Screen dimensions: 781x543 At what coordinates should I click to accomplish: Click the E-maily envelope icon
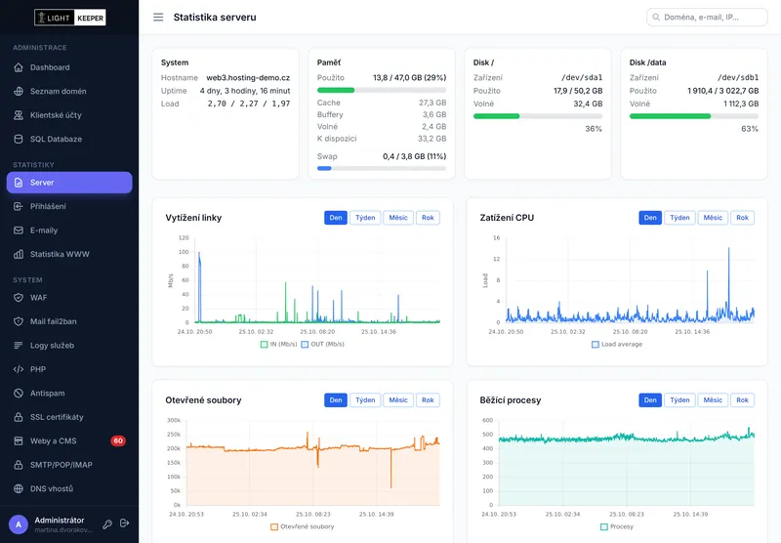(19, 230)
